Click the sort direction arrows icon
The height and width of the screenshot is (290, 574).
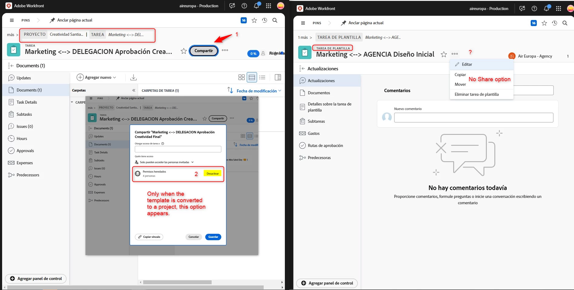[x=230, y=90]
